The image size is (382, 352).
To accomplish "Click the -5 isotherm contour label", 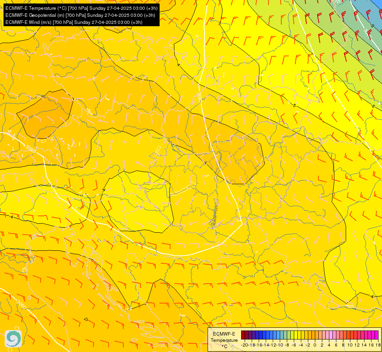I will click(x=293, y=105).
